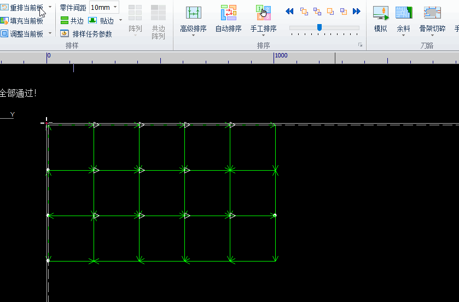Image resolution: width=459 pixels, height=302 pixels.
Task: Jump to last step with fast-forward arrows
Action: [x=357, y=11]
